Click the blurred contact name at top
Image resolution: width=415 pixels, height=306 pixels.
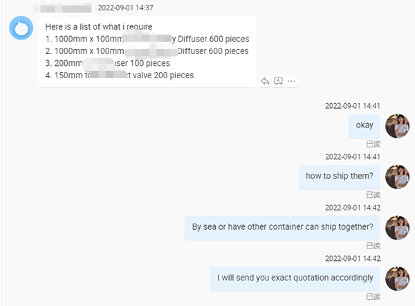click(62, 8)
